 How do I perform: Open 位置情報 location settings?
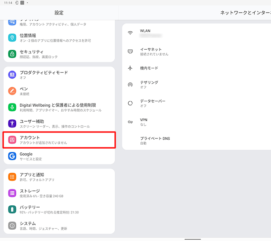pos(59,38)
